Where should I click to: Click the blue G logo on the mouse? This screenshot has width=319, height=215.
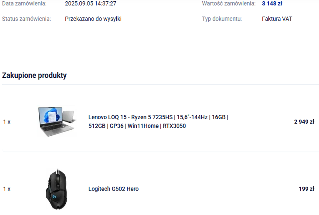click(54, 197)
